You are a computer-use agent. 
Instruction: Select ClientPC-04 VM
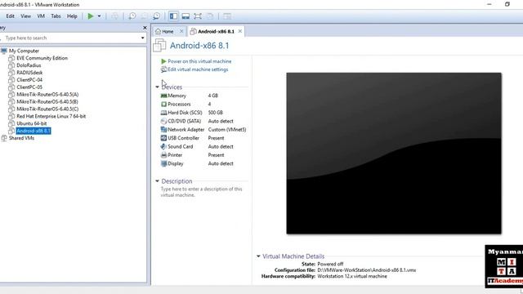[x=29, y=80]
